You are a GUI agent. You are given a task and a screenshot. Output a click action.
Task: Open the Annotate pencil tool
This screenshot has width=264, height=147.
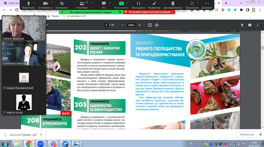pos(154,5)
